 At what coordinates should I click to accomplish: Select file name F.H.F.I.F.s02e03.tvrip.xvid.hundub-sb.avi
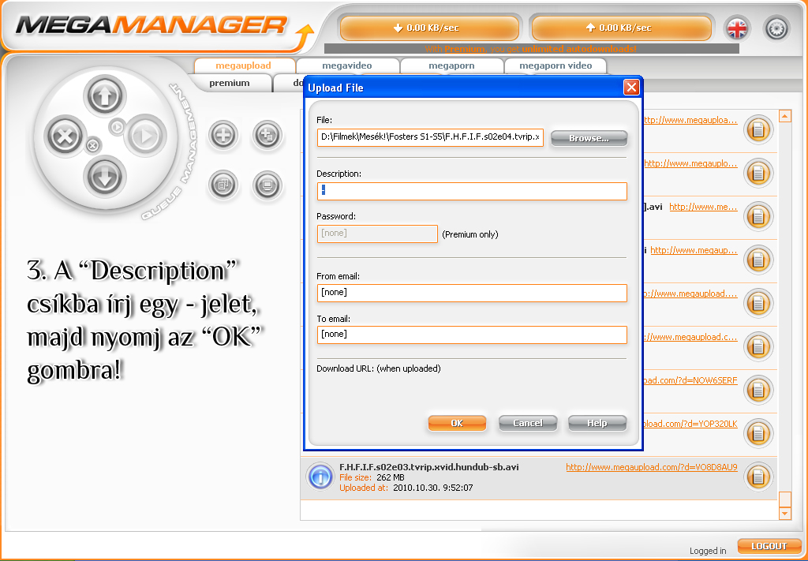point(428,467)
